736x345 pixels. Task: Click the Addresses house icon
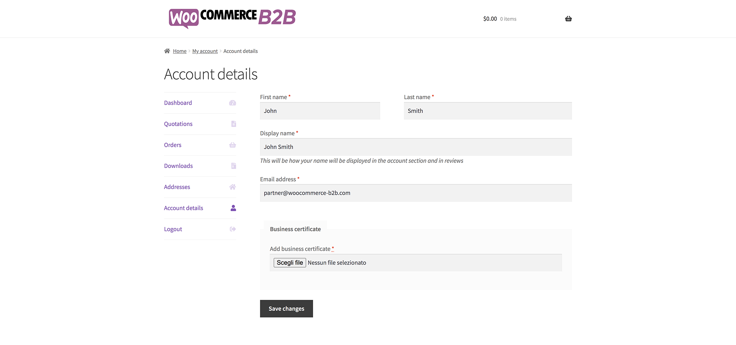[233, 187]
